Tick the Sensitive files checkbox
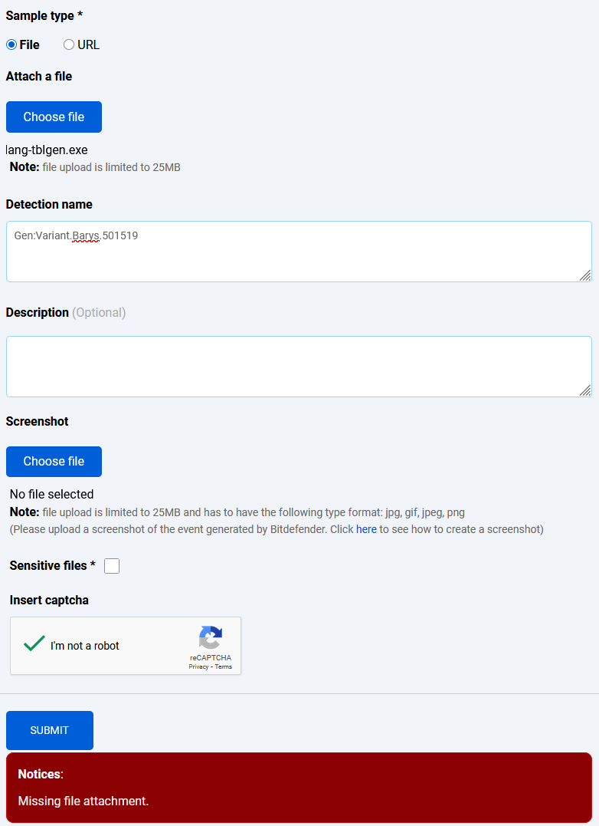 point(112,566)
